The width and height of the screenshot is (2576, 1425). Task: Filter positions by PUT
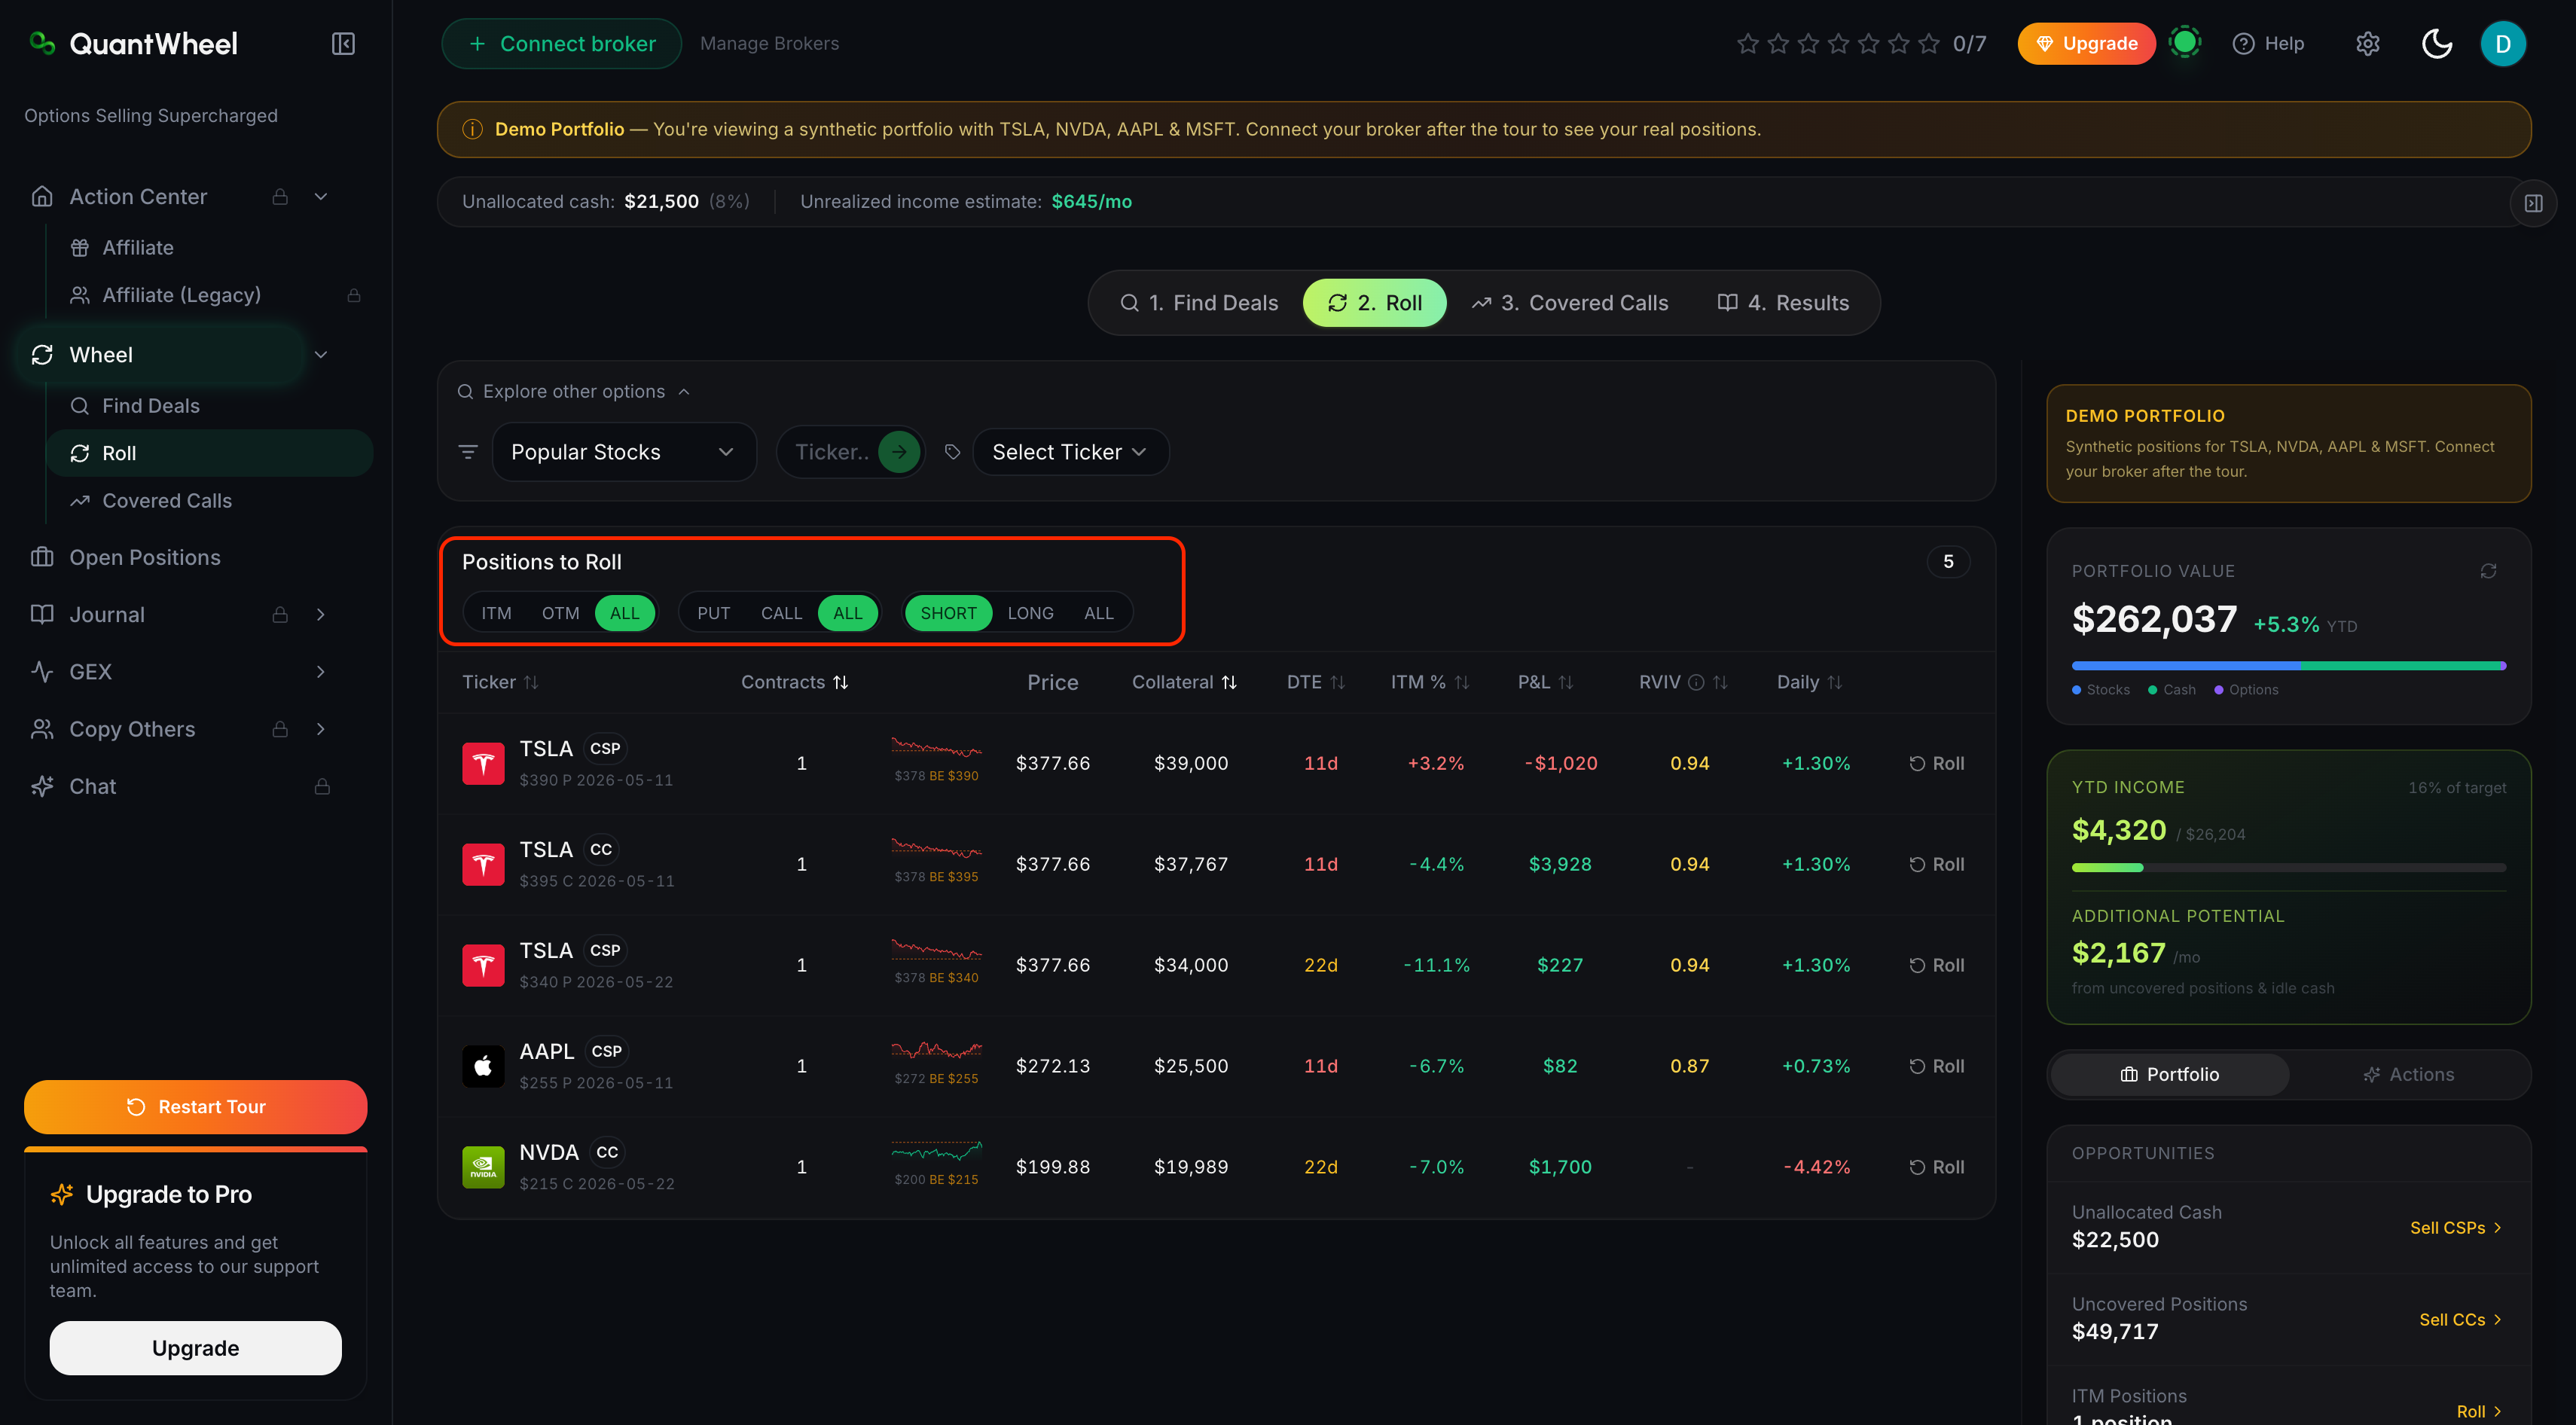(713, 613)
